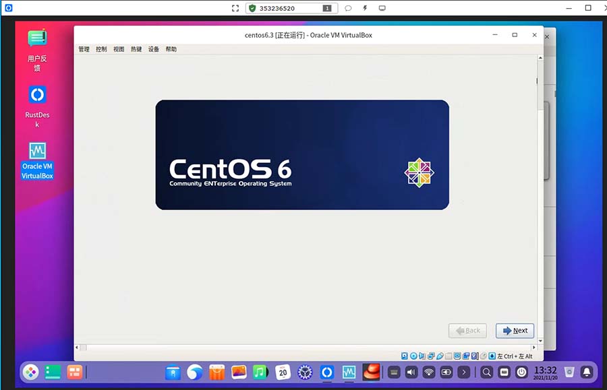This screenshot has width=607, height=390.
Task: Open the 帮助 menu
Action: (x=171, y=49)
